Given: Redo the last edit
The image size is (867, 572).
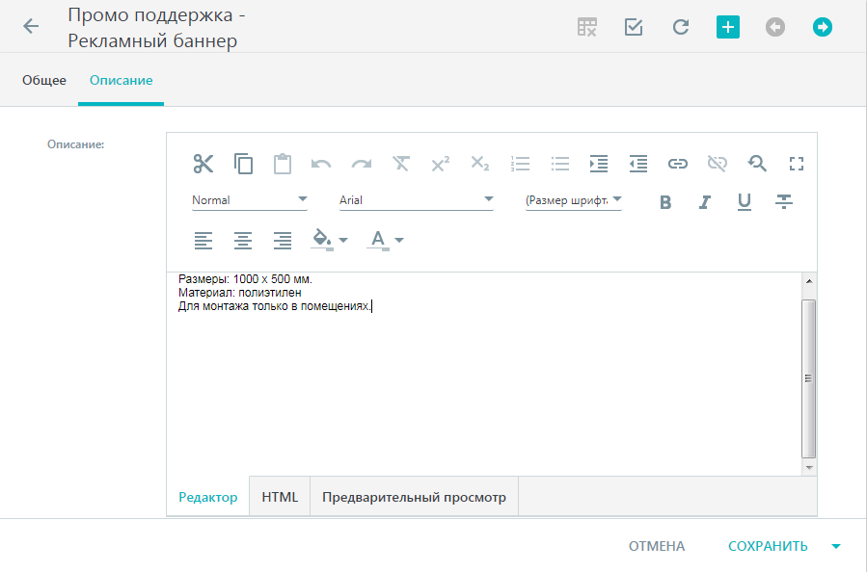Looking at the screenshot, I should point(362,164).
